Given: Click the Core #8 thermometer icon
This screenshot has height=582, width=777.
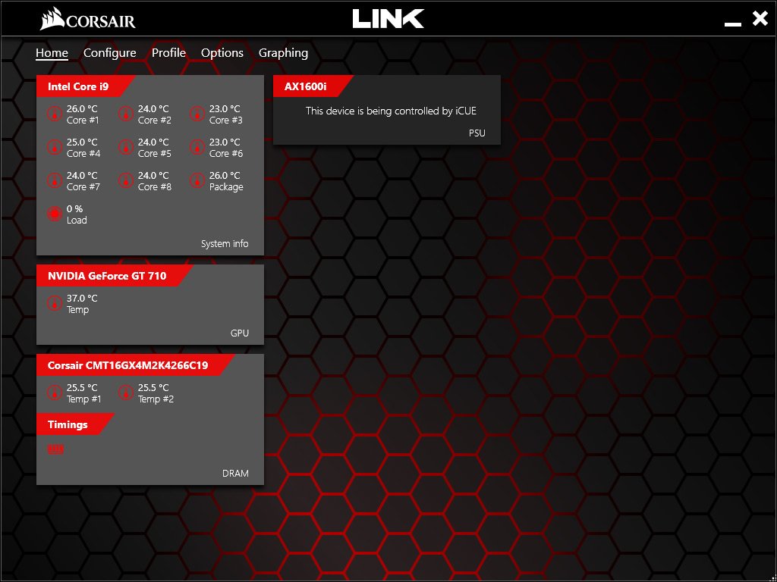Looking at the screenshot, I should [x=126, y=180].
